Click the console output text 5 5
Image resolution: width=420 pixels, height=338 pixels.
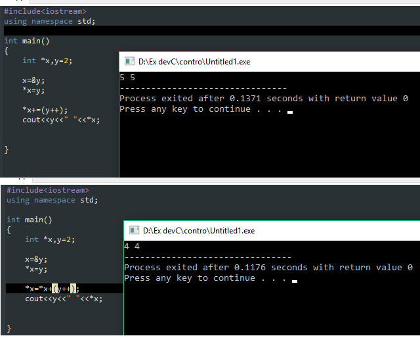point(127,78)
